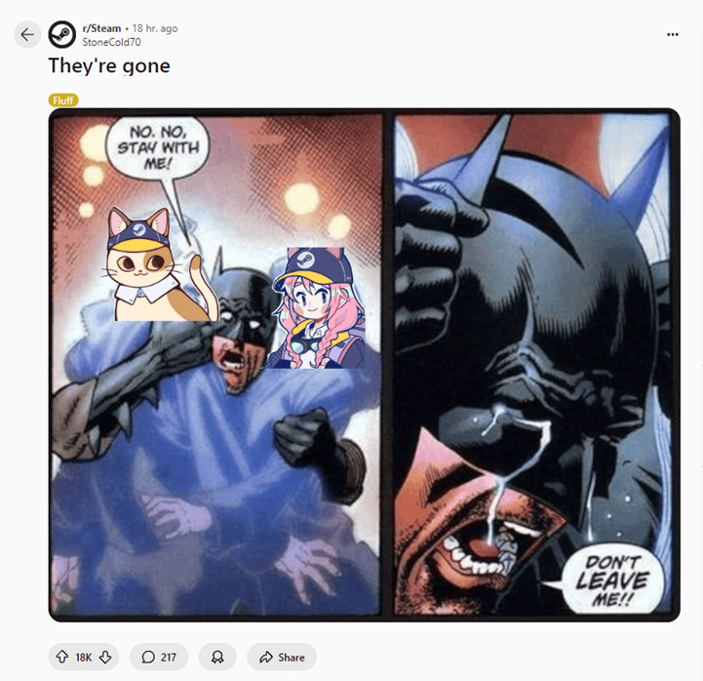This screenshot has height=681, width=703.
Task: Give an award to the post
Action: pyautogui.click(x=217, y=658)
